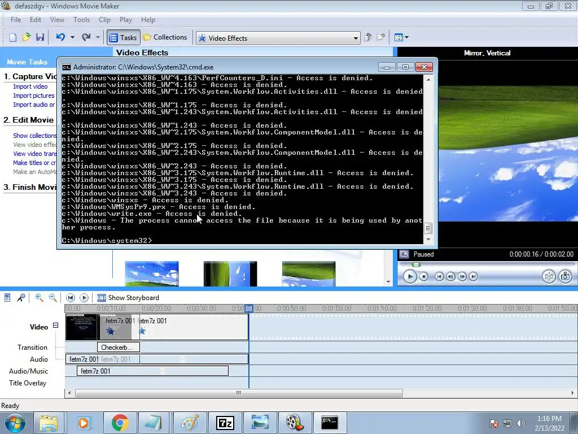Step to the next frame
Screen dimensions: 578x434
[x=462, y=276]
